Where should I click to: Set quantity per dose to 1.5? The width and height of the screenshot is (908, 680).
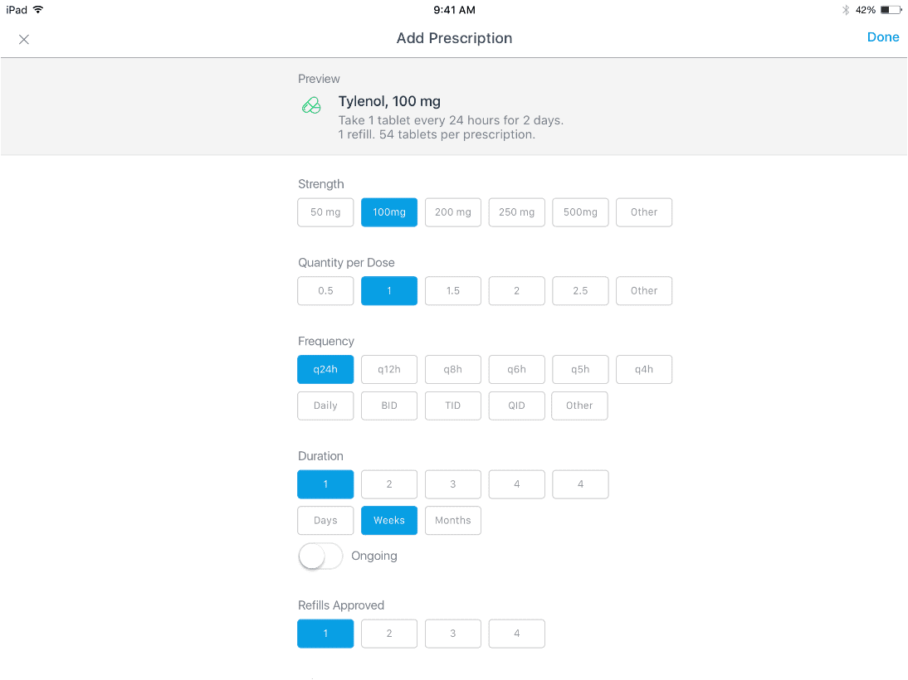453,290
